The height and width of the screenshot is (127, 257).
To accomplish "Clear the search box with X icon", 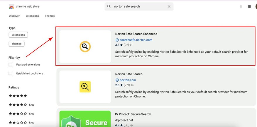I will (169, 6).
